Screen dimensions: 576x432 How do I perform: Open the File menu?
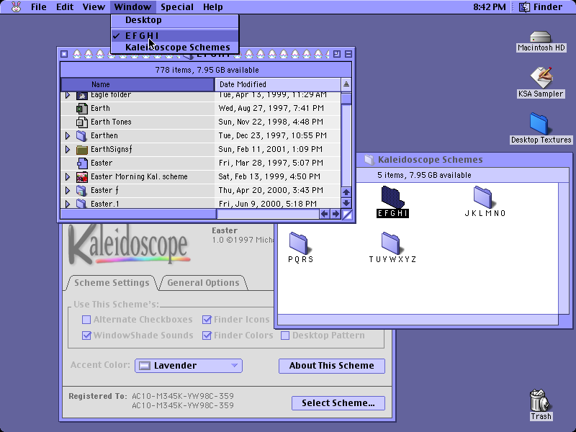pyautogui.click(x=39, y=7)
